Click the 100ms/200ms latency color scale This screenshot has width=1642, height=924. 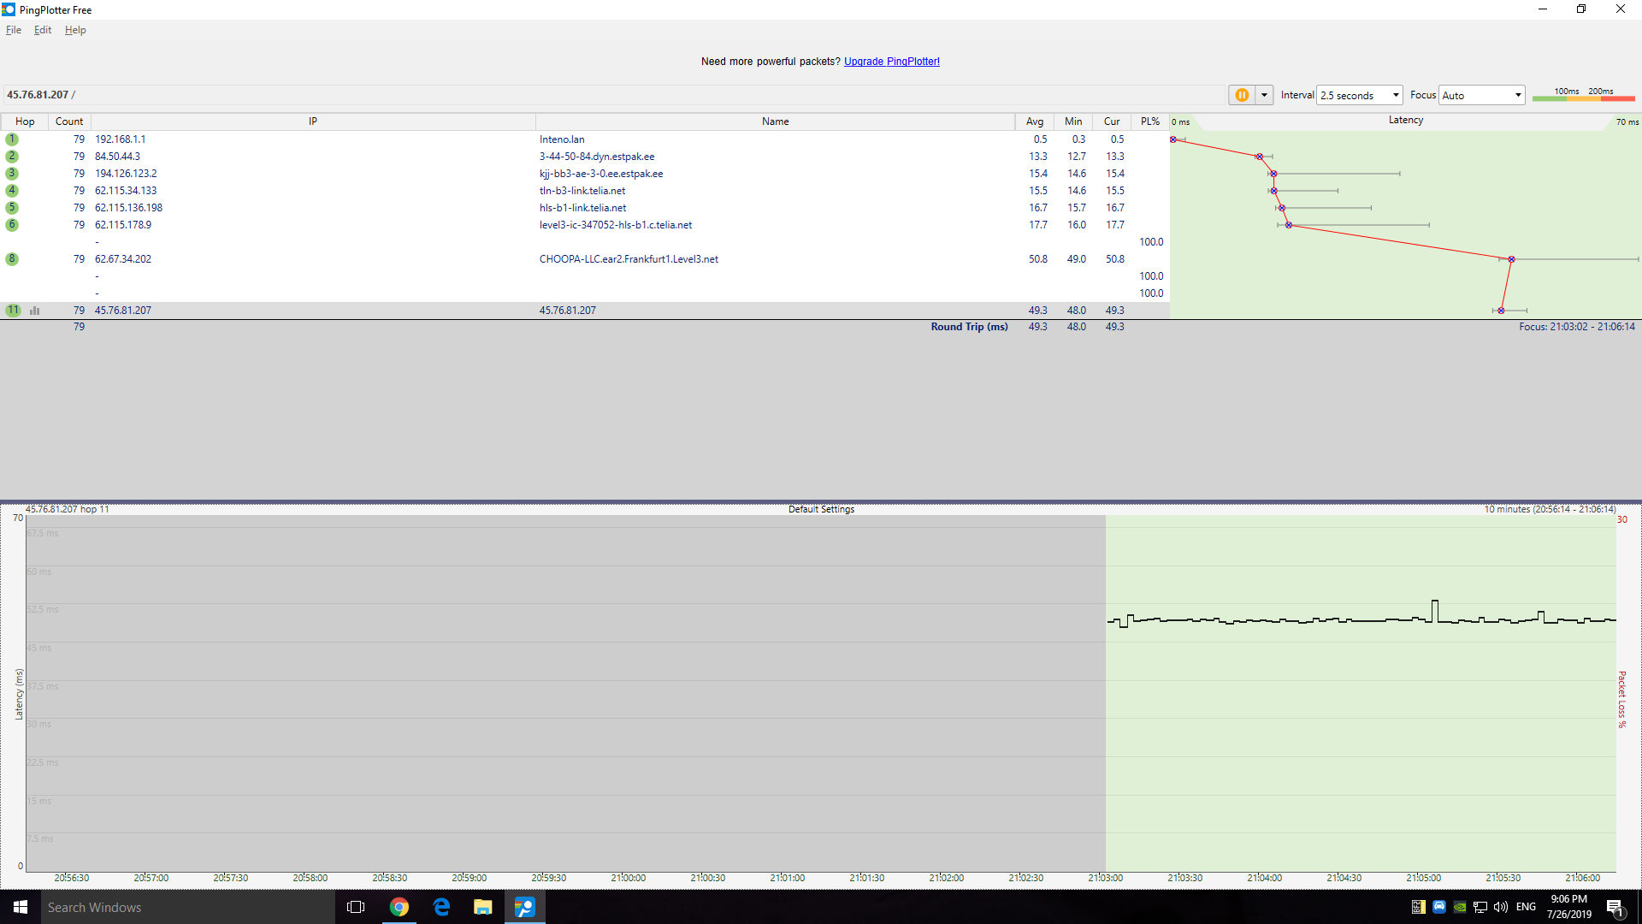click(1583, 95)
